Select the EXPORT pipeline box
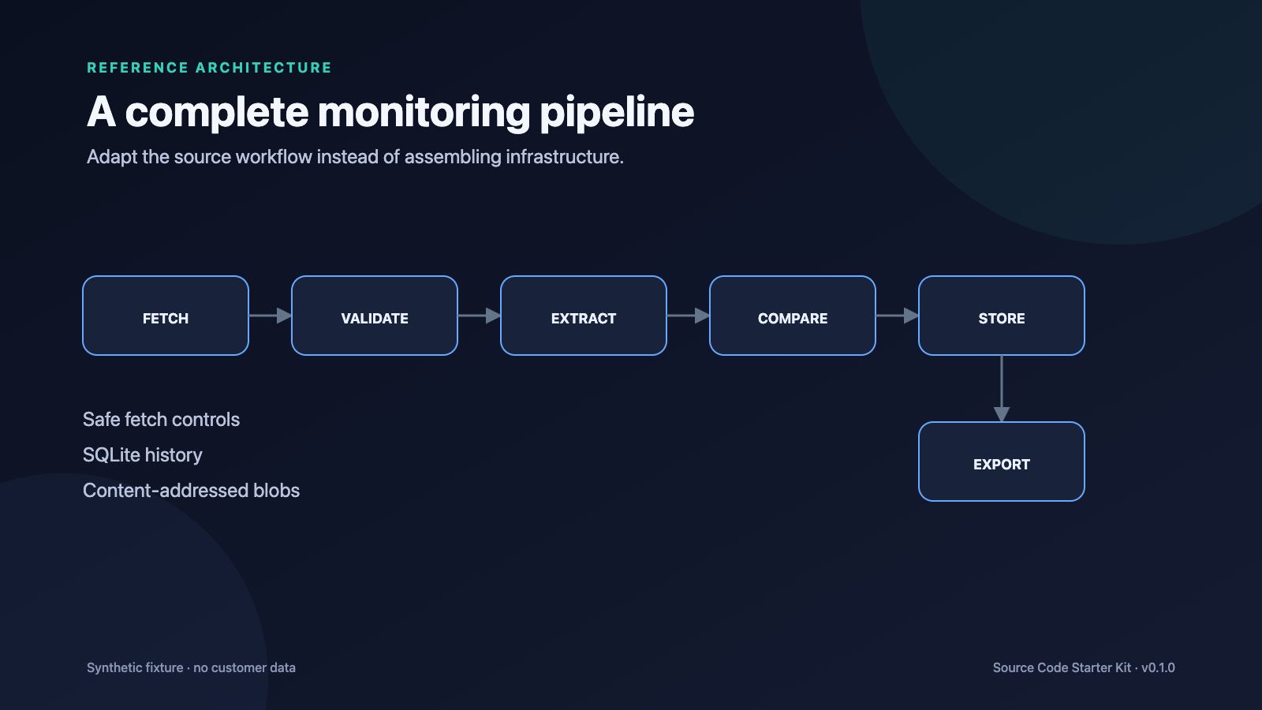Image resolution: width=1262 pixels, height=710 pixels. point(1002,461)
